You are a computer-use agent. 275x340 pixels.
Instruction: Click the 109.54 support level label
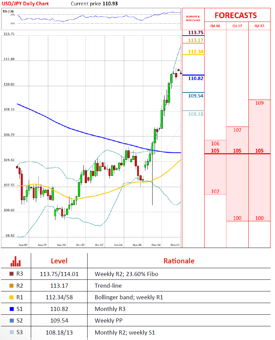[196, 96]
